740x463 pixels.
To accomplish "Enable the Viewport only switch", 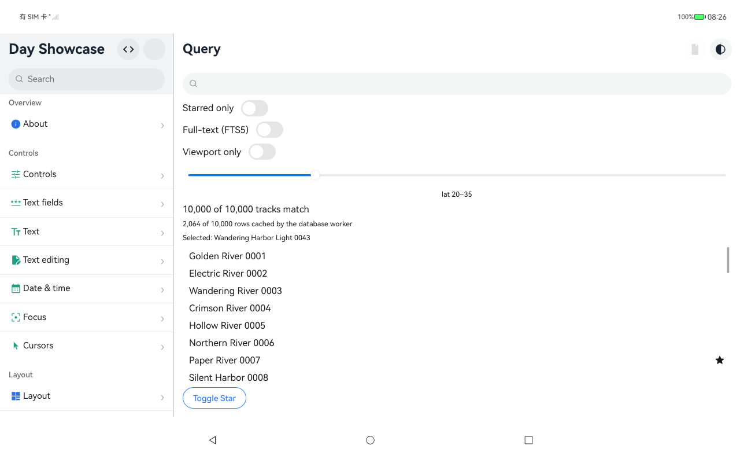I will [262, 152].
